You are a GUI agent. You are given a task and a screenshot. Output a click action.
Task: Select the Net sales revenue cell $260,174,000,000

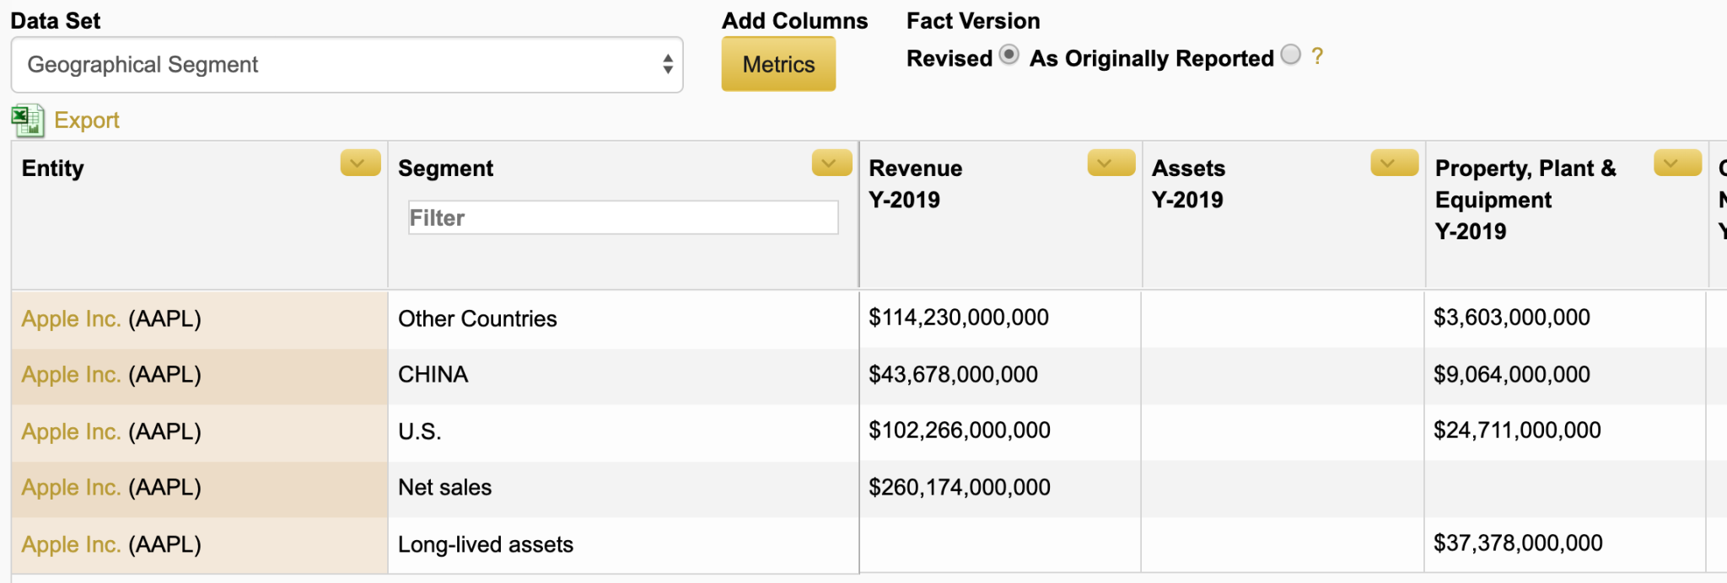point(960,488)
